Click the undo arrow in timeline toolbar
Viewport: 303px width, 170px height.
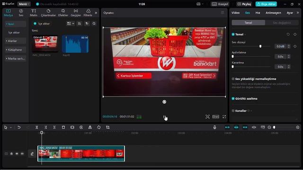(19, 127)
